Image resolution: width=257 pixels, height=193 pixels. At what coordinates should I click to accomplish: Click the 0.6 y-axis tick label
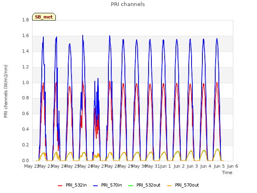[x=25, y=113]
